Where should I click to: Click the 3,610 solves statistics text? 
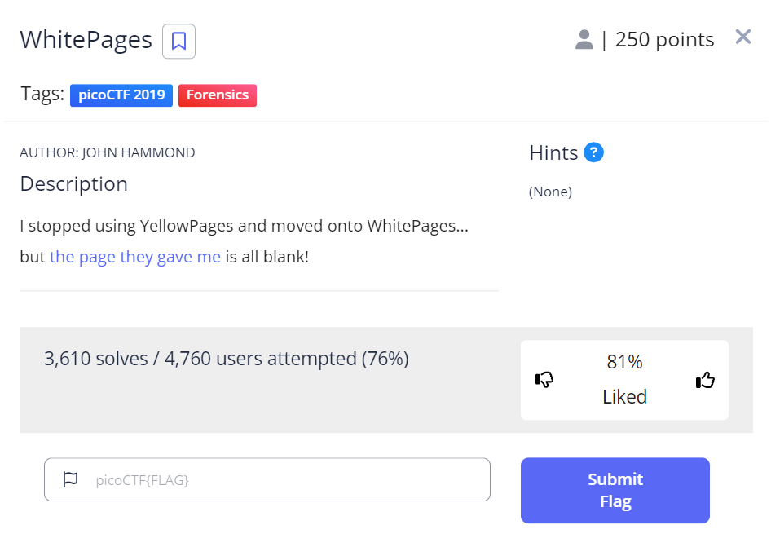pyautogui.click(x=227, y=359)
